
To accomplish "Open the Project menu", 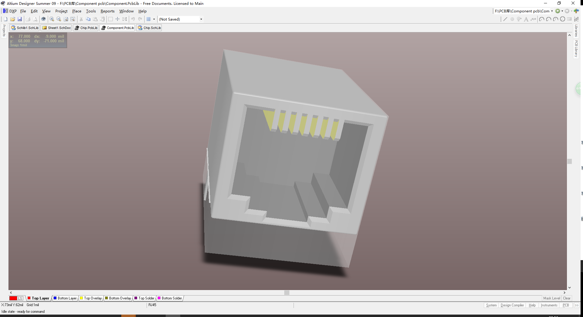I will [61, 11].
